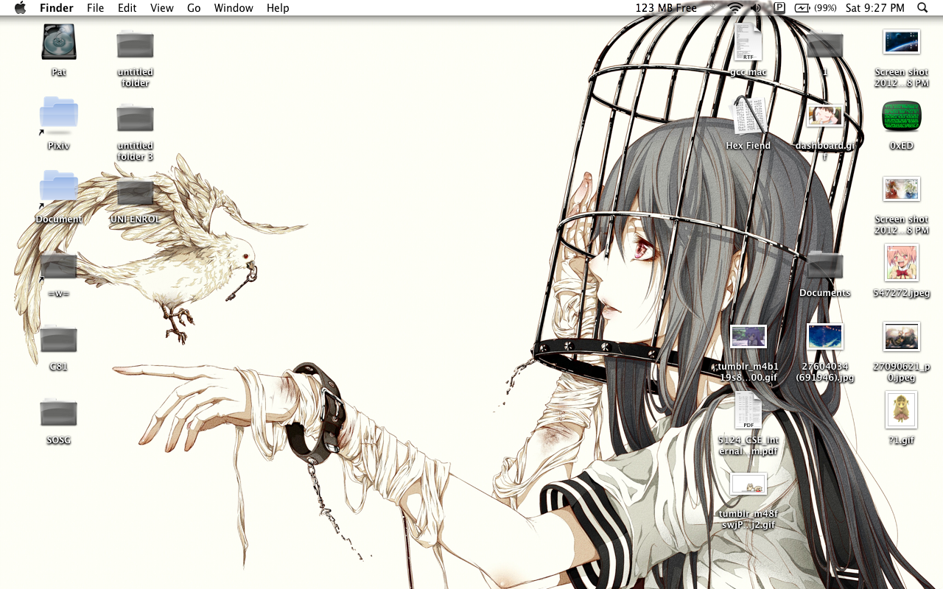The image size is (943, 589).
Task: Click the volume speaker icon
Action: click(757, 8)
